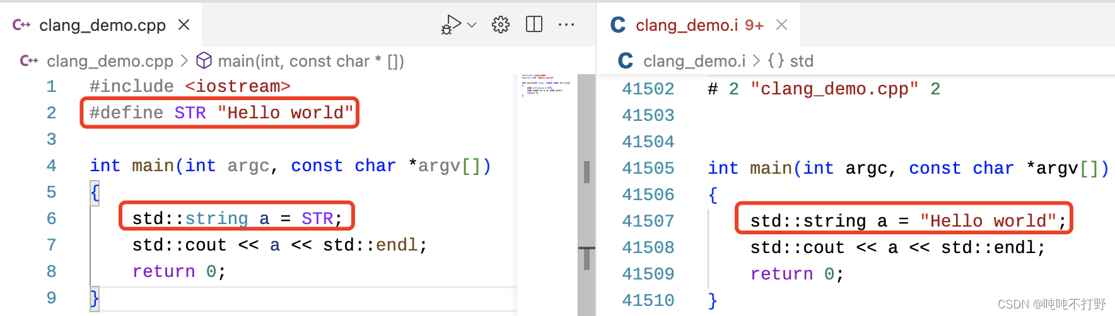This screenshot has height=316, width=1115.
Task: Click clang_demo.cpp in the breadcrumb
Action: [110, 61]
